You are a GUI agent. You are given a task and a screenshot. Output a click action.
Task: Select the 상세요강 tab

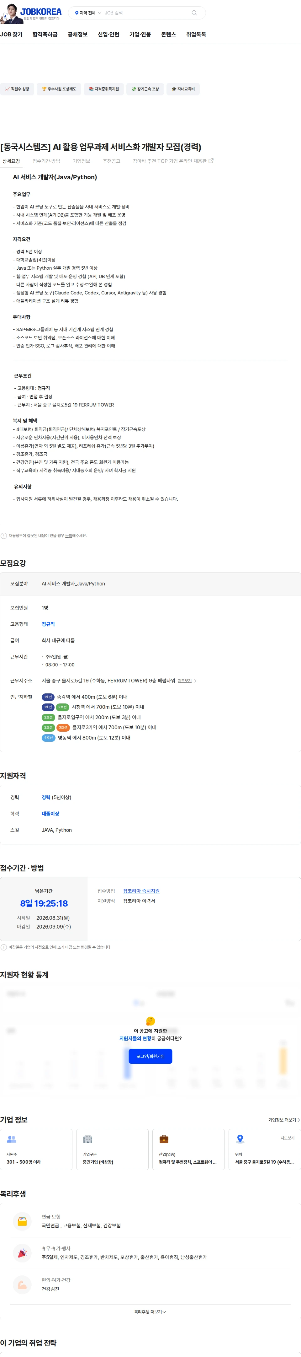(11, 161)
